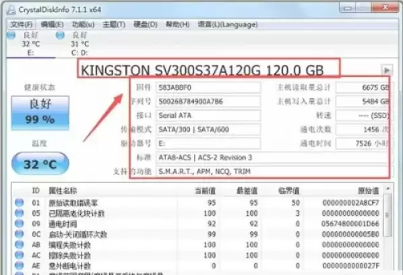The height and width of the screenshot is (275, 403).
Task: Close the CrystalDiskInfo window
Action: 385,7
